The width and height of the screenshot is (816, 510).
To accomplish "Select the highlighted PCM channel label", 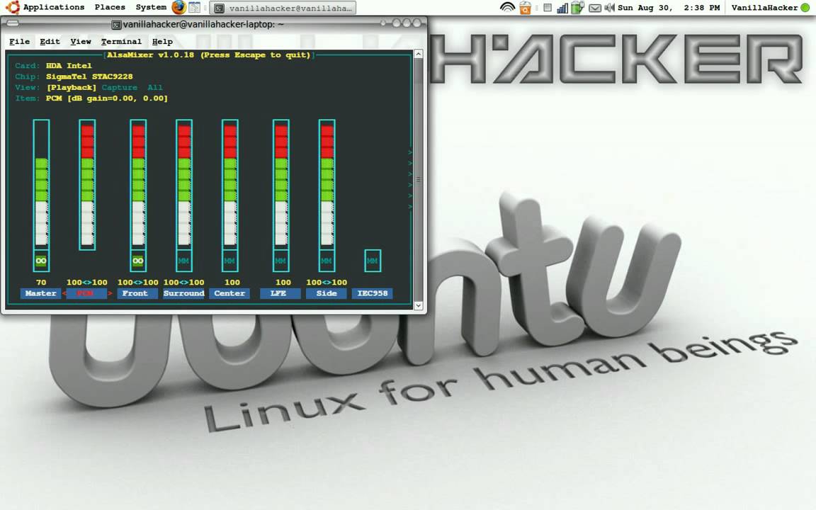I will click(85, 293).
